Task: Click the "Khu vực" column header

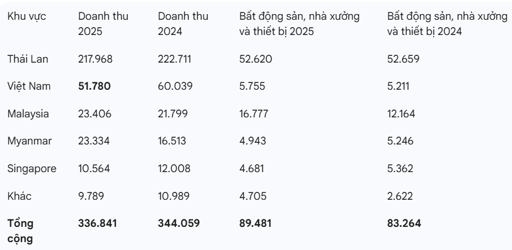Action: point(27,17)
